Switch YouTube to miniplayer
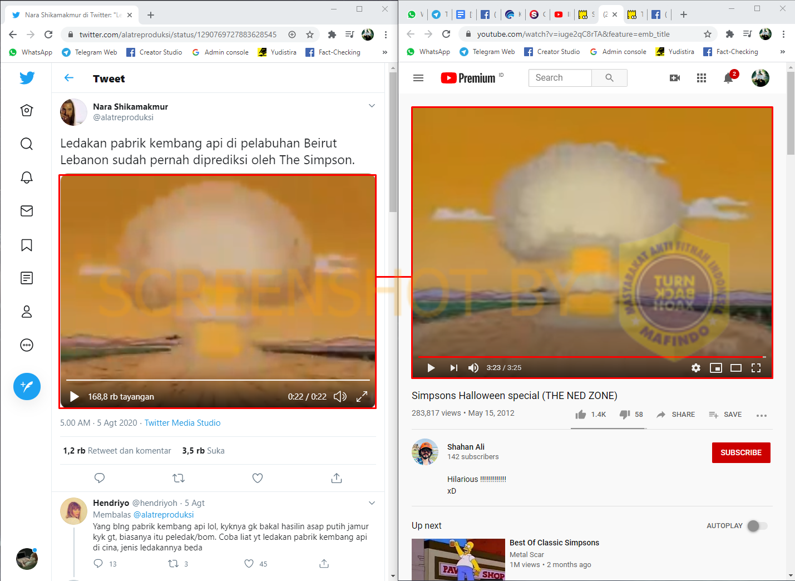Viewport: 795px width, 581px height. pyautogui.click(x=716, y=368)
